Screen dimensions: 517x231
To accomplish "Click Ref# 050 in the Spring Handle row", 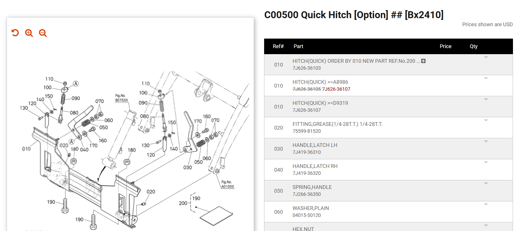I will 278,191.
